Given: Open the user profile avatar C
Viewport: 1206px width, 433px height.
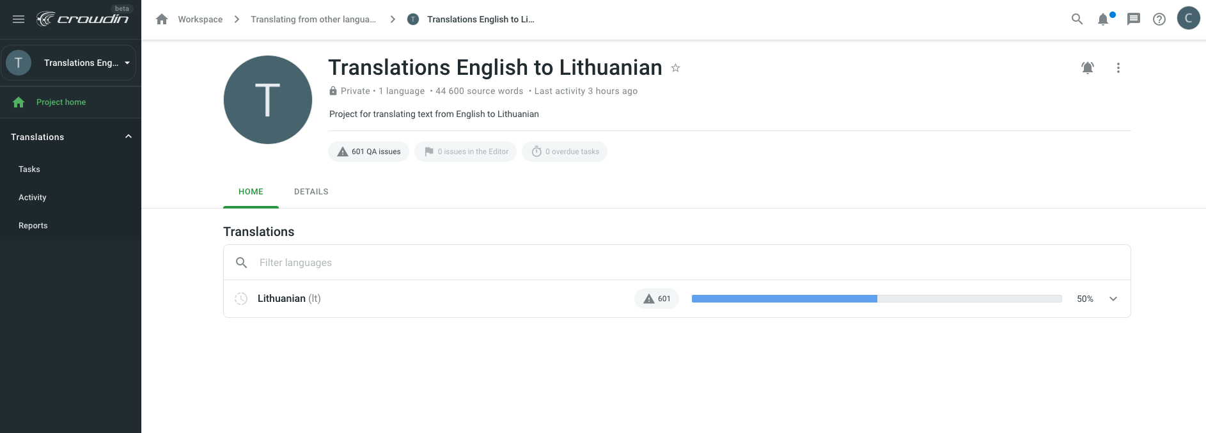Looking at the screenshot, I should click(x=1189, y=18).
